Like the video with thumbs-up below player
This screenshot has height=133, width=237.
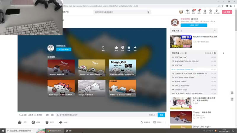tap(20, 122)
